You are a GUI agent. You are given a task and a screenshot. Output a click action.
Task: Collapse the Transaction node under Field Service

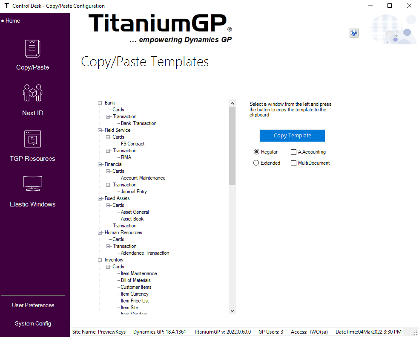tap(108, 151)
